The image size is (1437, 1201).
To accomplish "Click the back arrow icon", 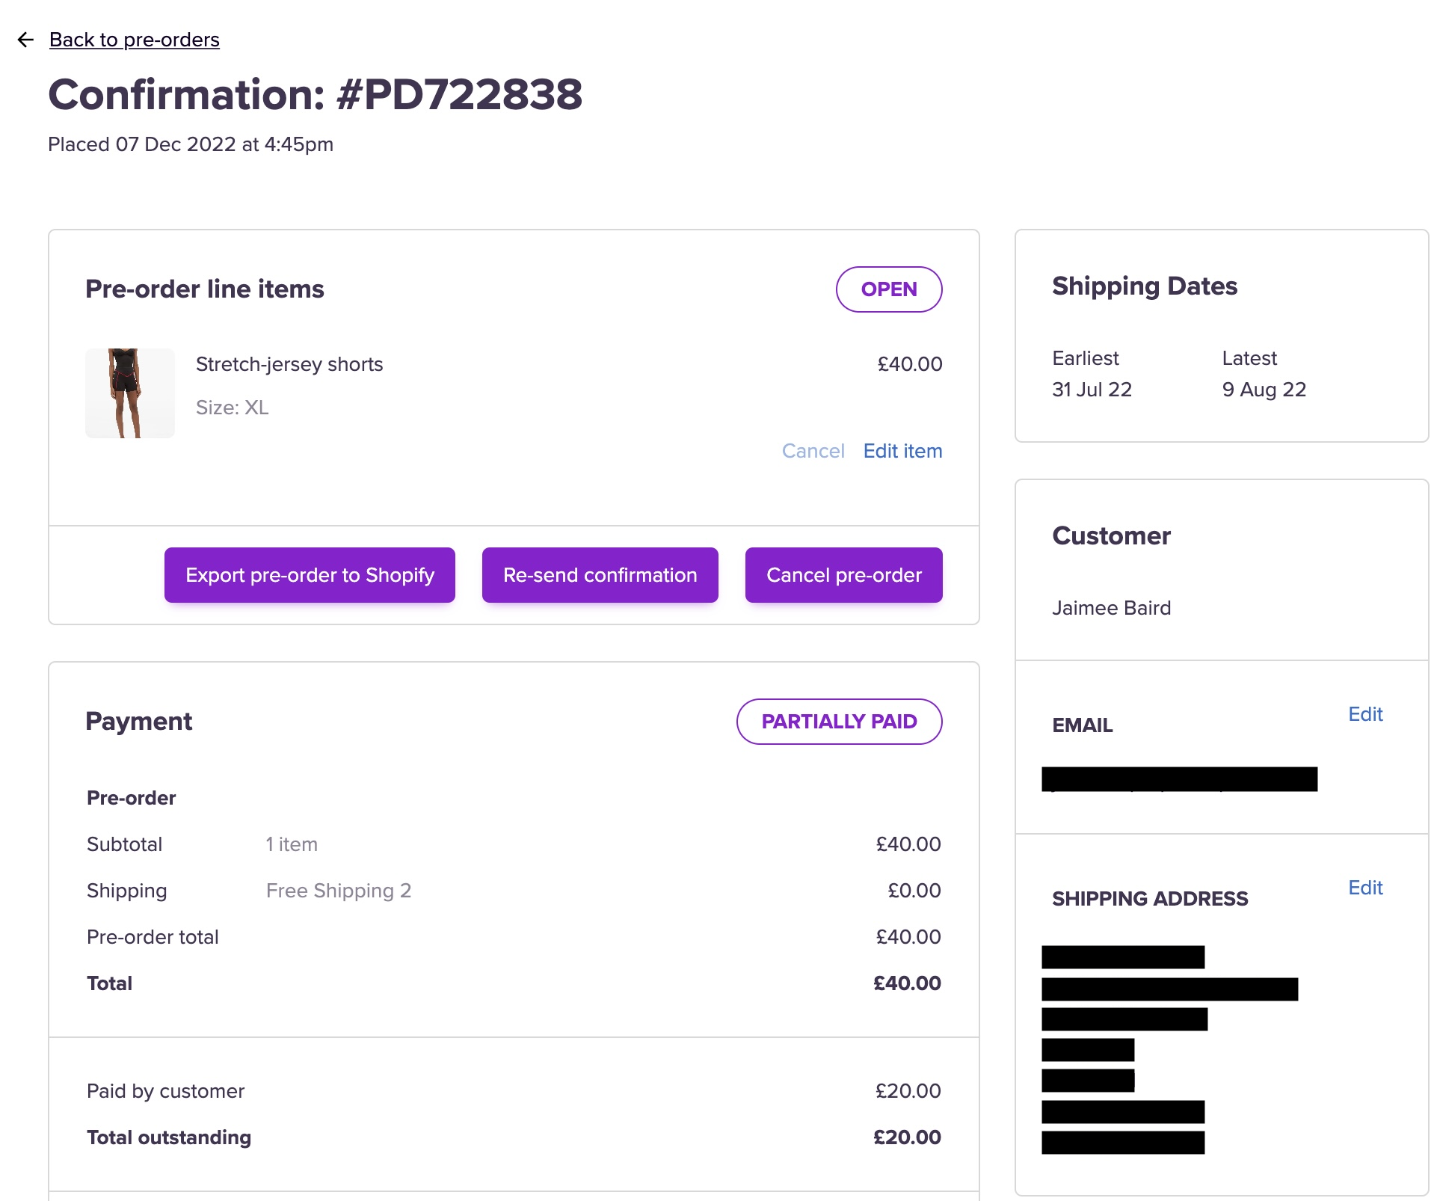I will pyautogui.click(x=25, y=40).
